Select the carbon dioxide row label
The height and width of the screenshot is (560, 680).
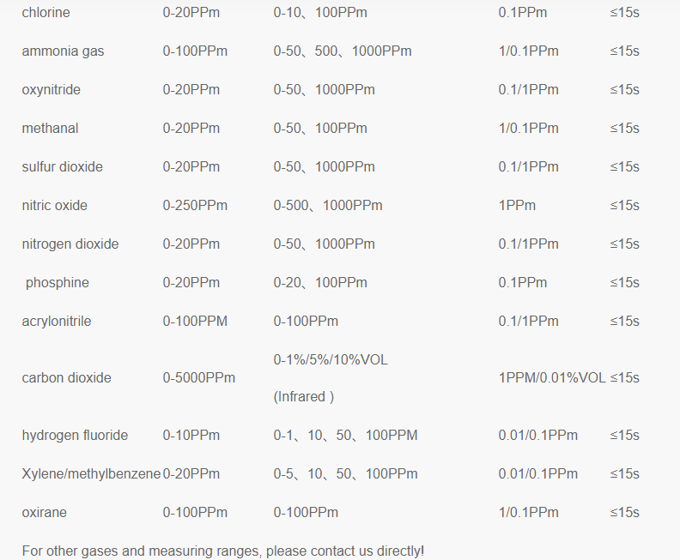pyautogui.click(x=66, y=378)
